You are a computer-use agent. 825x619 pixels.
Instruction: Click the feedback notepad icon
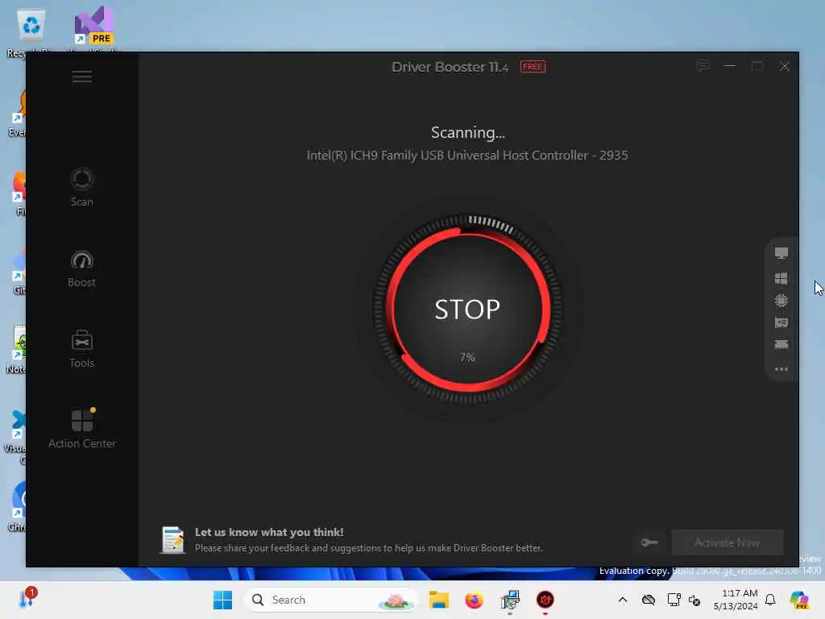(x=172, y=540)
